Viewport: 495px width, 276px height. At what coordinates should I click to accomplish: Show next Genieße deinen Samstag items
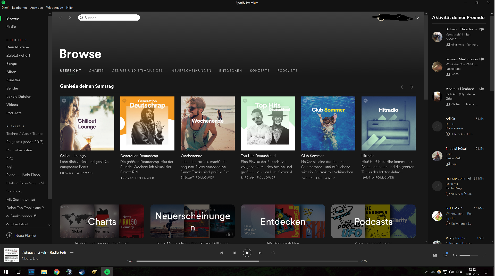412,87
